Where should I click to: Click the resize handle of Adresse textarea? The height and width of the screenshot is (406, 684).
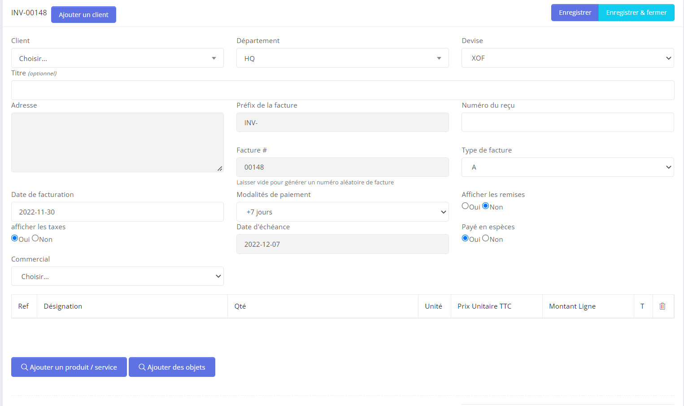[x=220, y=169]
